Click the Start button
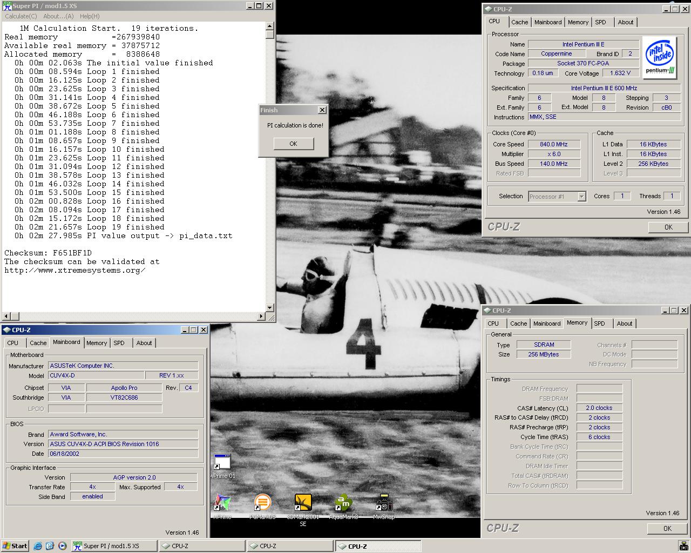 (15, 546)
